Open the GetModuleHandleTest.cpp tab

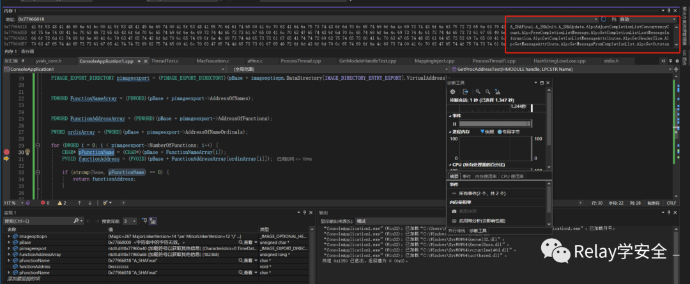click(368, 61)
